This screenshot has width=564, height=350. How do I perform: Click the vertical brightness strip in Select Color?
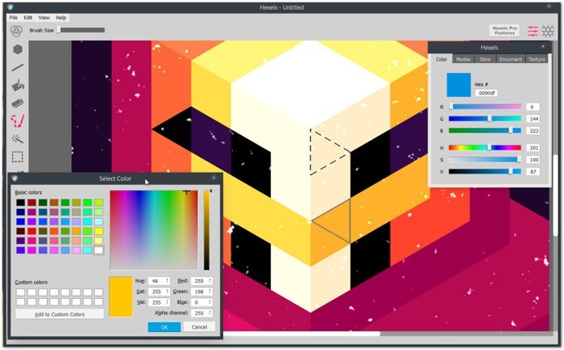(207, 230)
